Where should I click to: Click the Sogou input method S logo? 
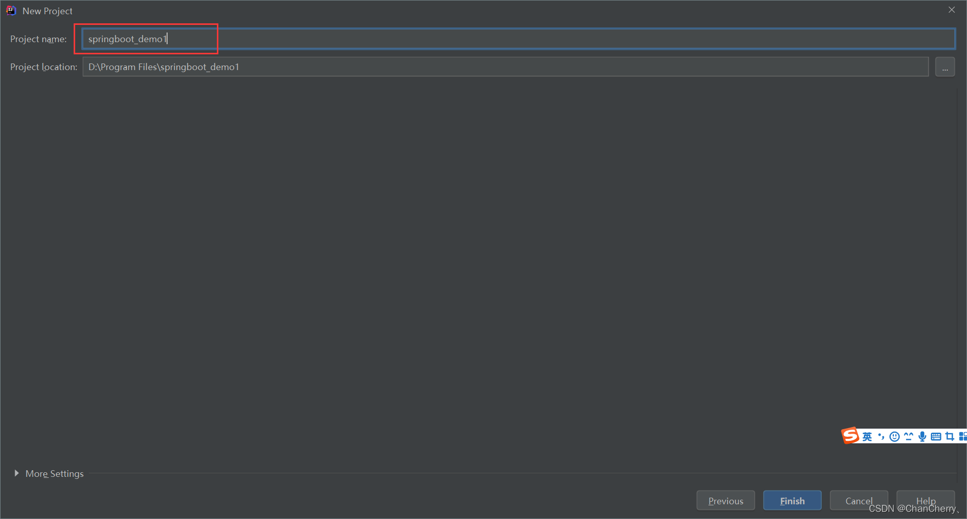tap(851, 436)
